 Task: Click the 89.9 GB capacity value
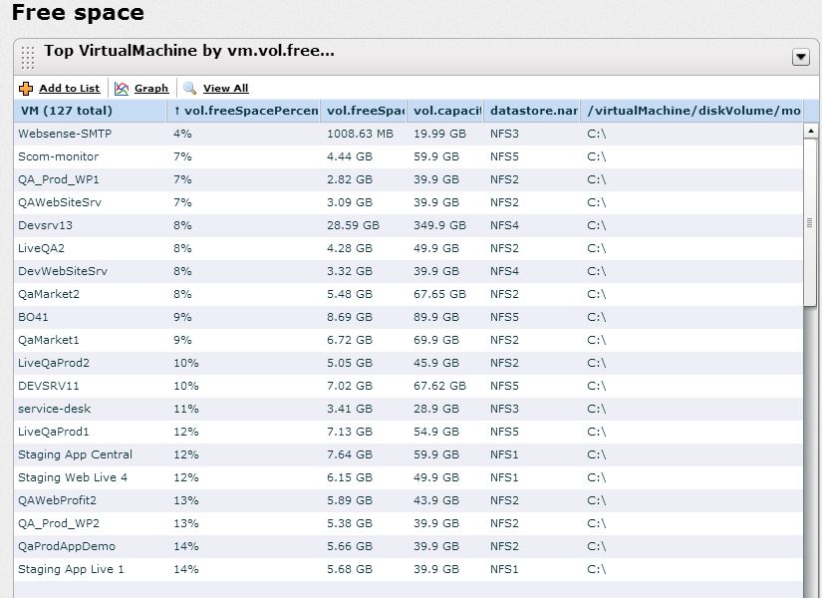436,317
